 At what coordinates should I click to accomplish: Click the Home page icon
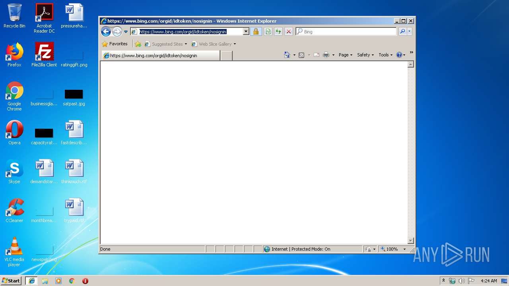coord(287,55)
